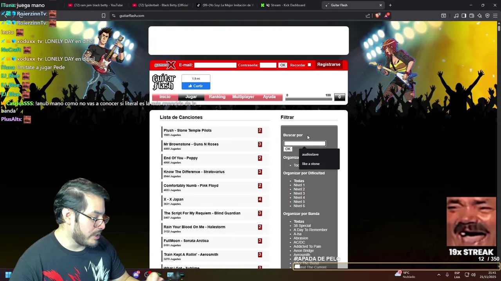Click the E-mail input field
The image size is (501, 281).
click(215, 65)
